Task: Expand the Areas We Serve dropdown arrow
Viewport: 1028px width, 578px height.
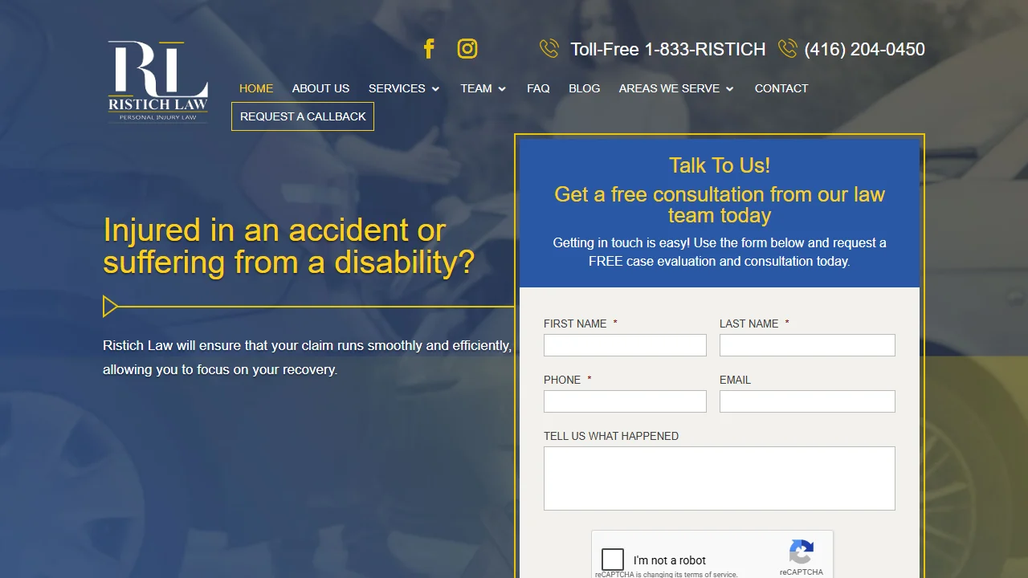Action: (x=730, y=89)
